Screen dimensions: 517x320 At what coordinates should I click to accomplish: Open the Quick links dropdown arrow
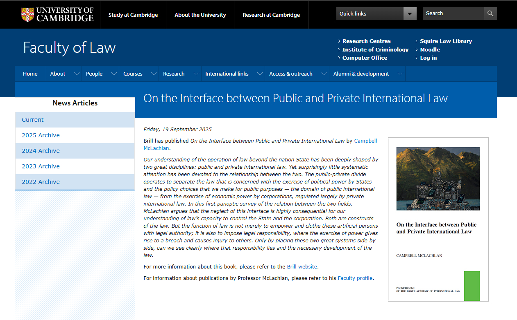click(410, 13)
